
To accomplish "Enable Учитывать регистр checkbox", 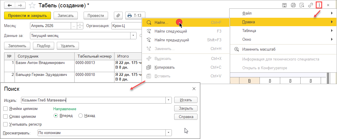I will (6, 124).
